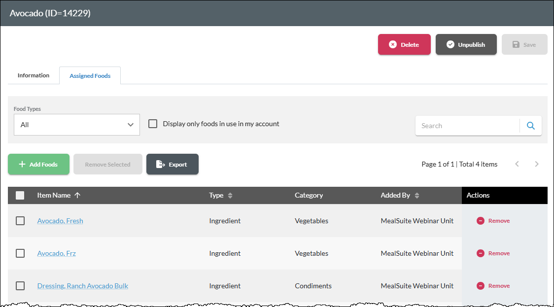Check the Avocado, Frz row checkbox
554x307 pixels.
tap(20, 253)
